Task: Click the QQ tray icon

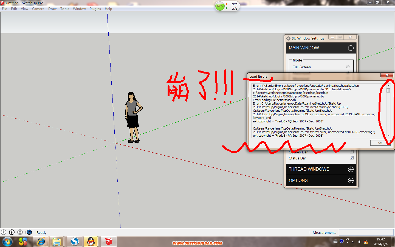Action: (x=366, y=242)
